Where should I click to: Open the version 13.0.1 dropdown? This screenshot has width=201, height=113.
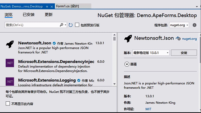[x=151, y=53]
